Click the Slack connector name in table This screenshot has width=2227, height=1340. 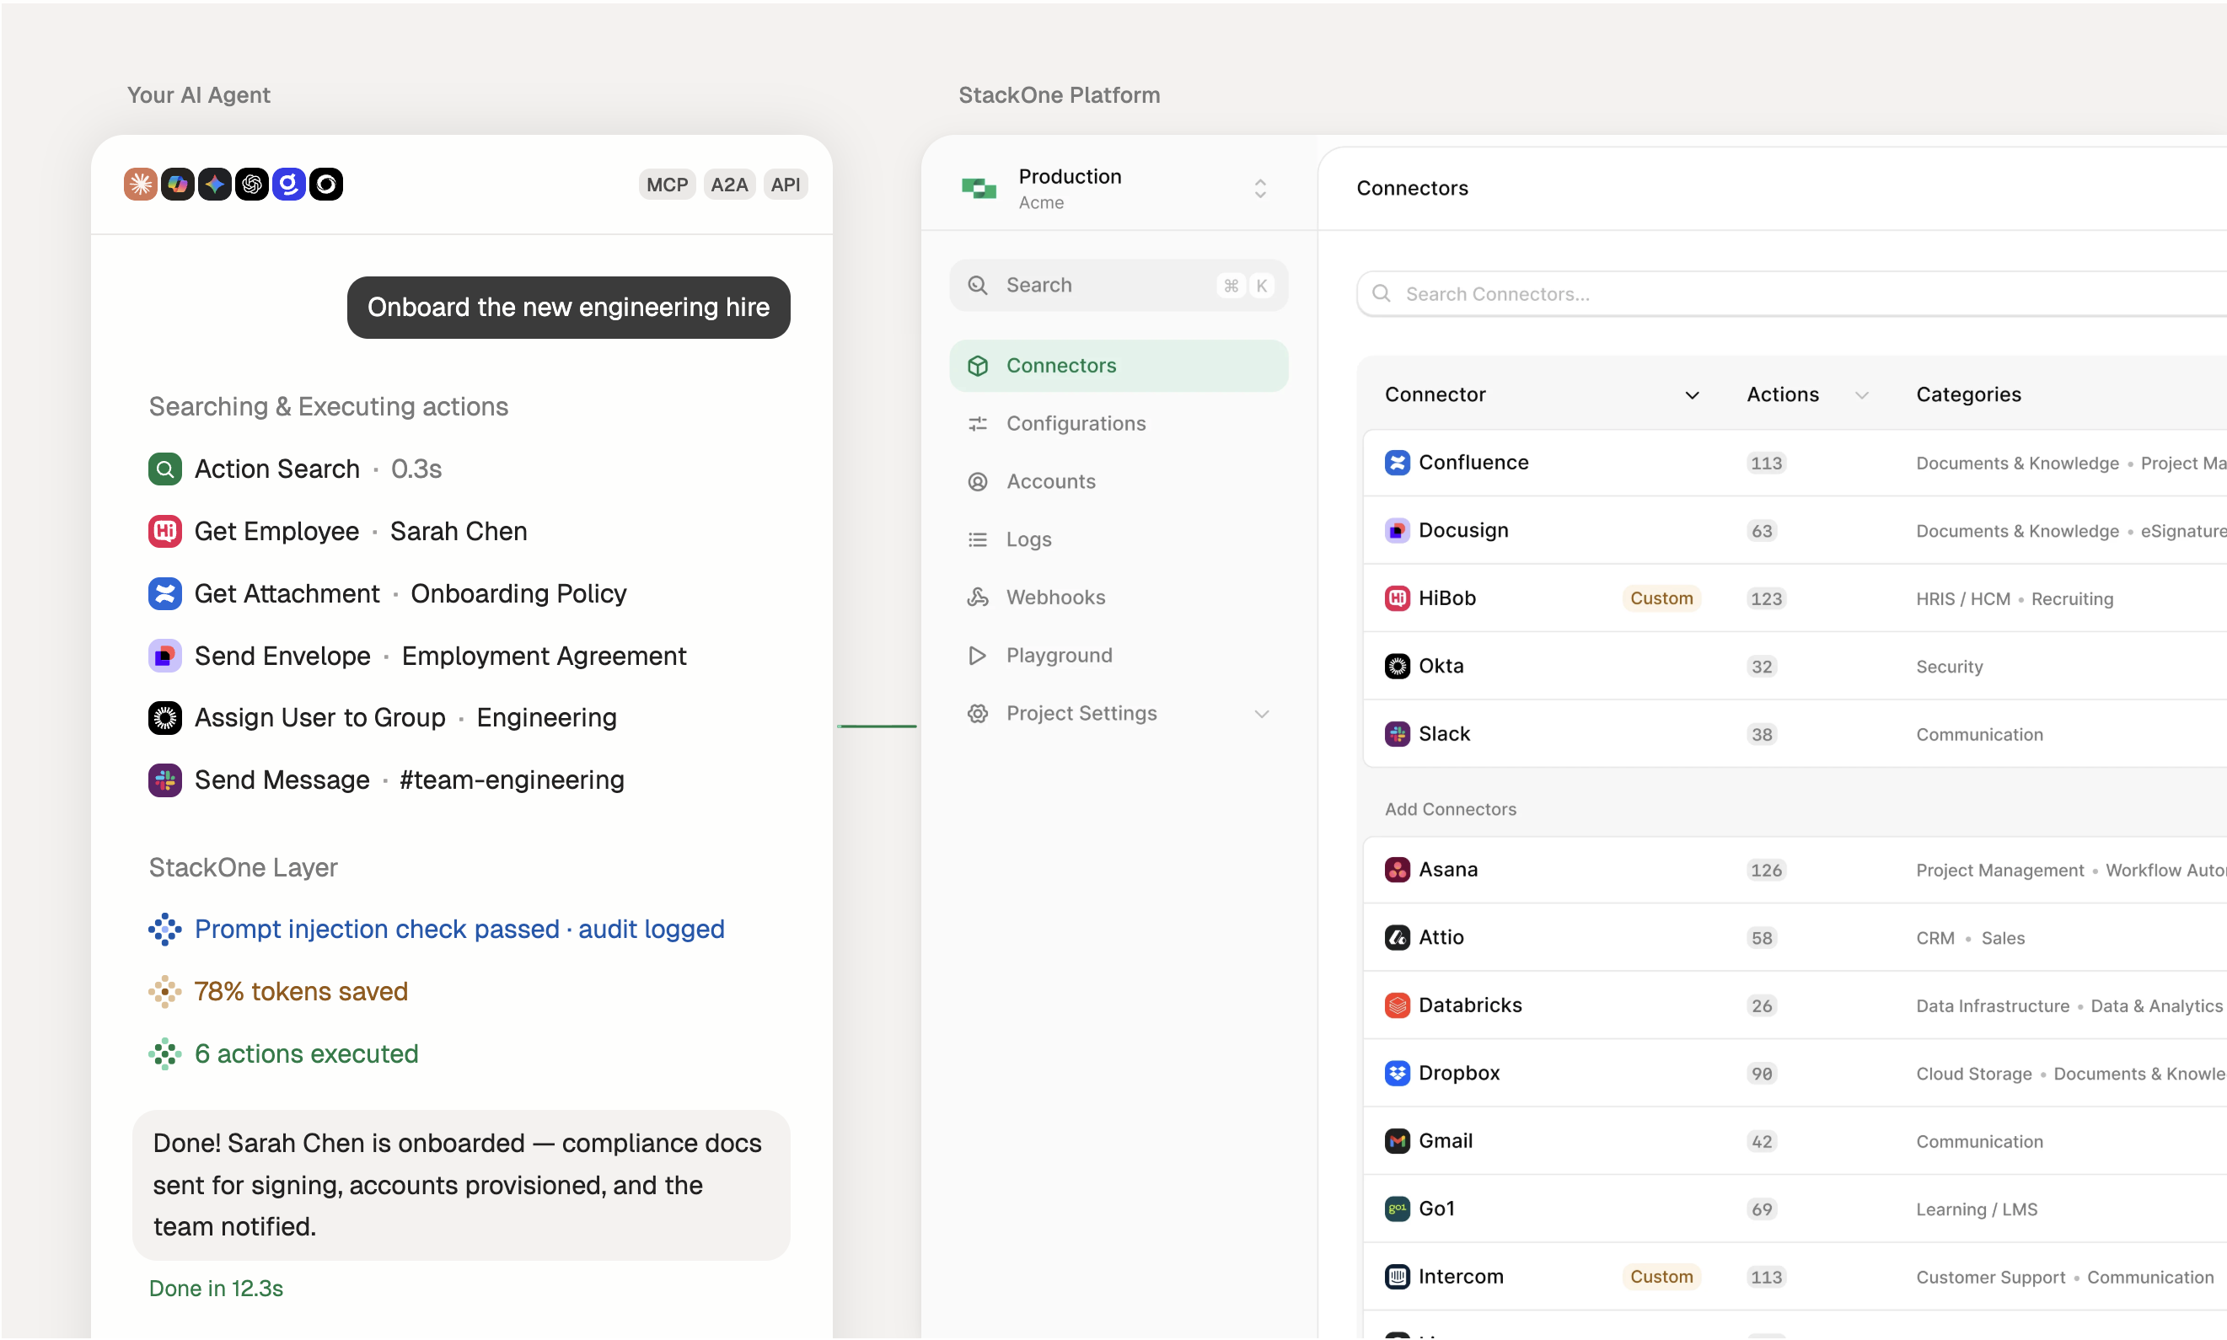(1443, 733)
